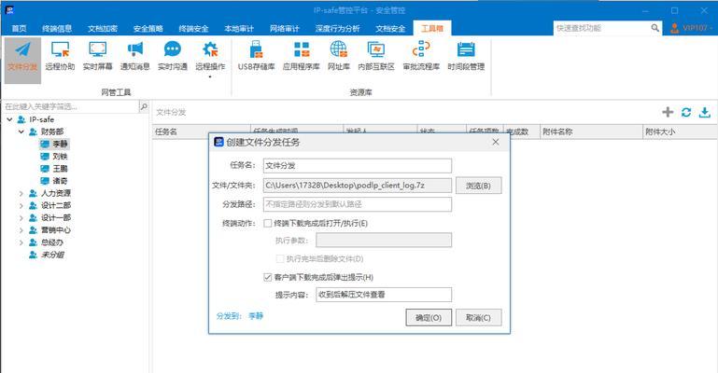Click the 提示内容 input field

(x=384, y=295)
